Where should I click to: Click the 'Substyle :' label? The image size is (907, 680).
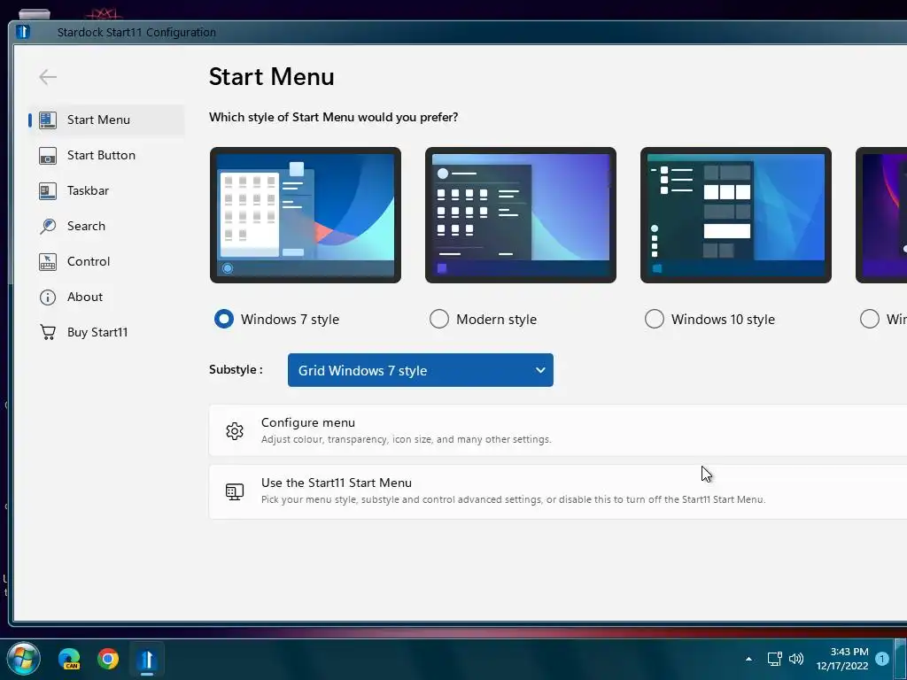click(236, 369)
